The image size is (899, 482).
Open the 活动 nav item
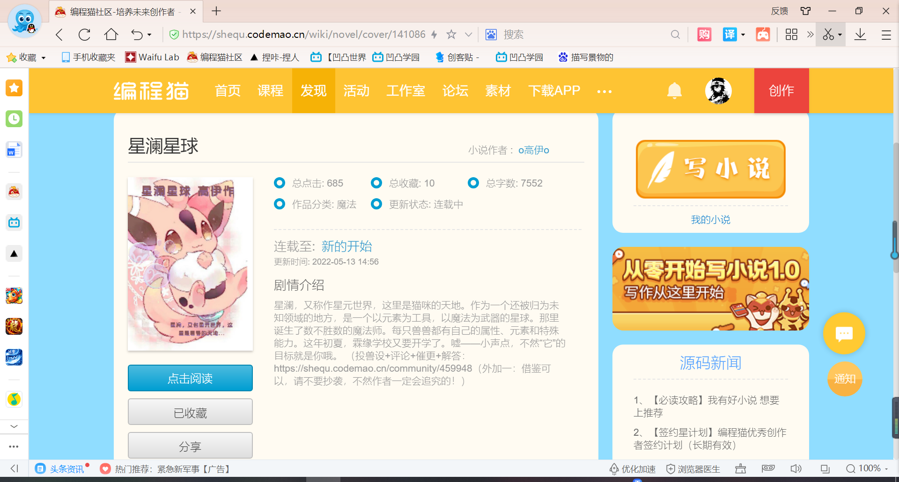click(x=356, y=91)
